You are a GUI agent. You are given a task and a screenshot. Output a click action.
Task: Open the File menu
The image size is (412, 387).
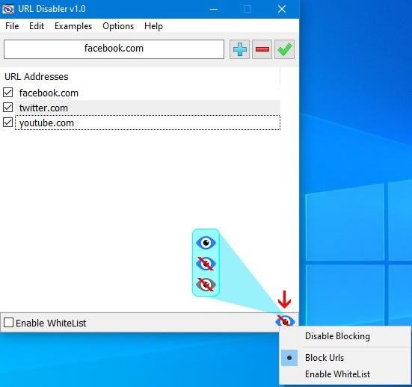coord(12,26)
